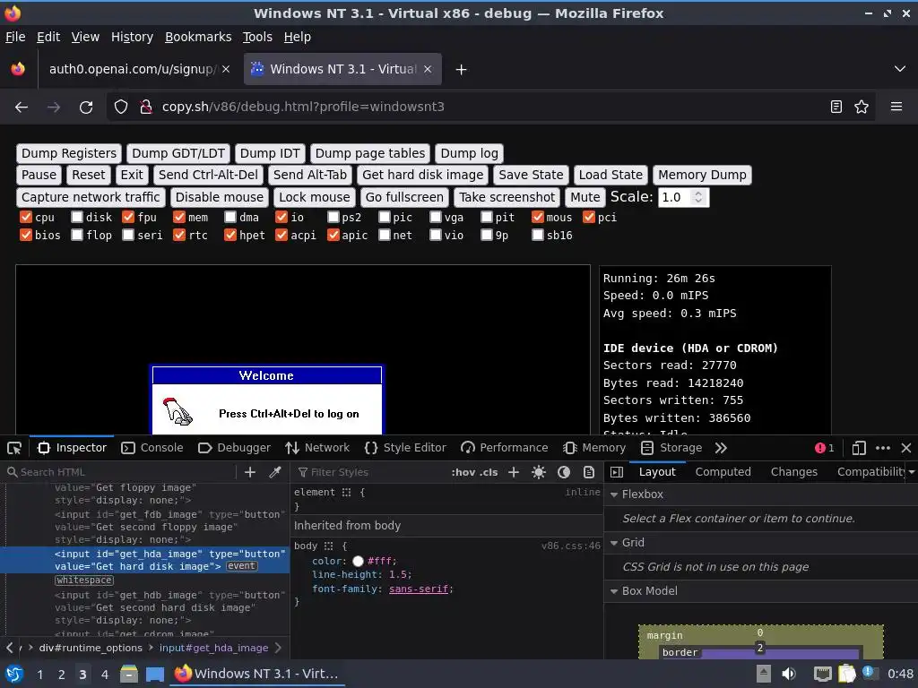Bookmark this page with star icon

[862, 107]
